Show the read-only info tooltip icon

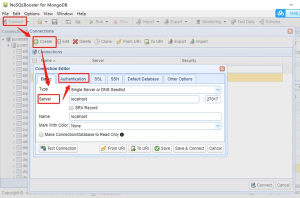tap(122, 134)
